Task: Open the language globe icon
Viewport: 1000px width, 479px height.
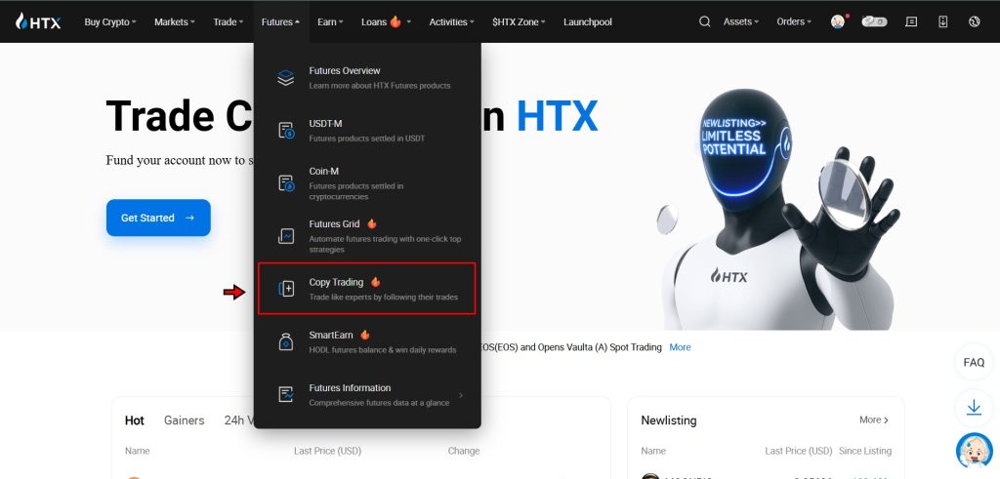Action: point(974,21)
